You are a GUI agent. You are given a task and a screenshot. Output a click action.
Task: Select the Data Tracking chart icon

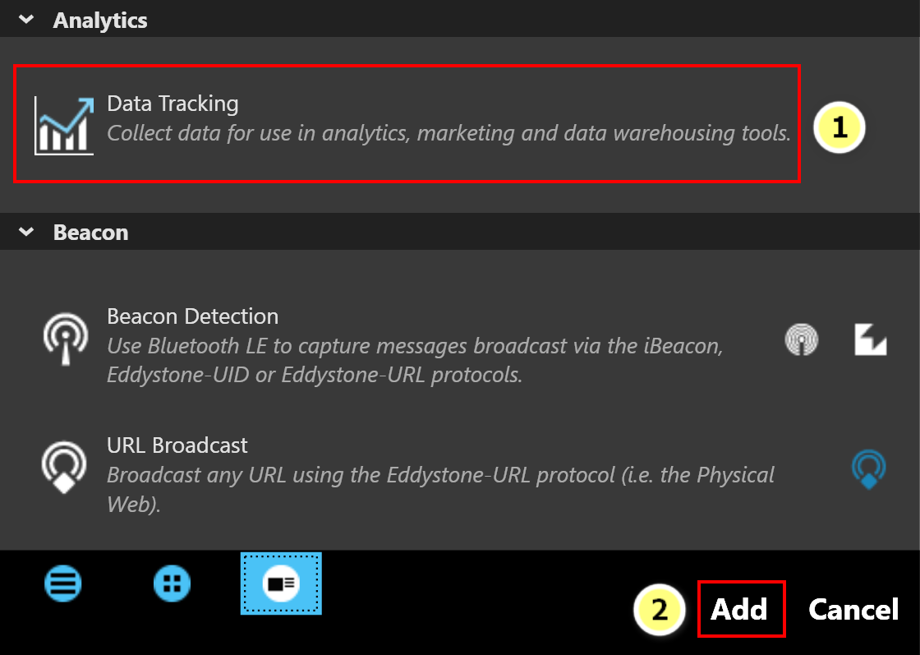pyautogui.click(x=64, y=126)
